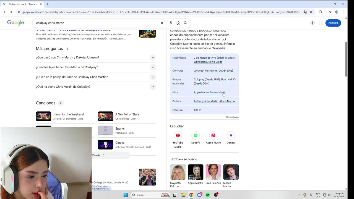Expand question about pareja del líder de Coldplay
Image resolution: width=354 pixels, height=199 pixels.
pos(96,77)
